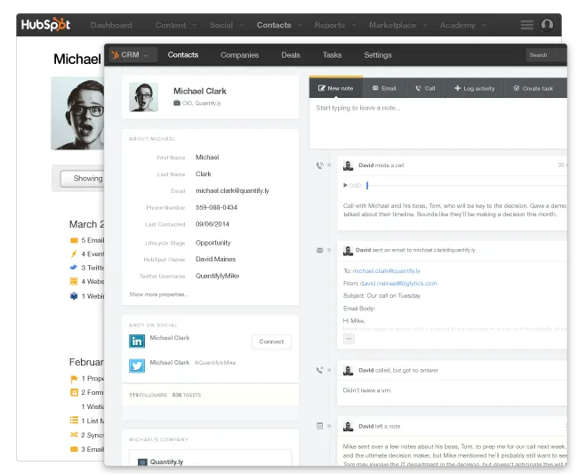The width and height of the screenshot is (578, 474).
Task: Click the envelope icon beside sent email entry
Action: 319,251
